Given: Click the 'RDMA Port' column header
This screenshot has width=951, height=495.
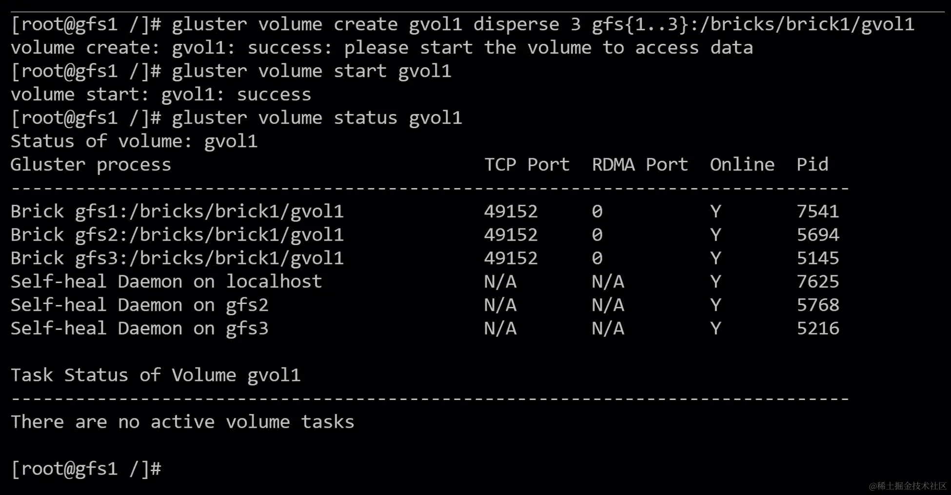Looking at the screenshot, I should pyautogui.click(x=640, y=165).
